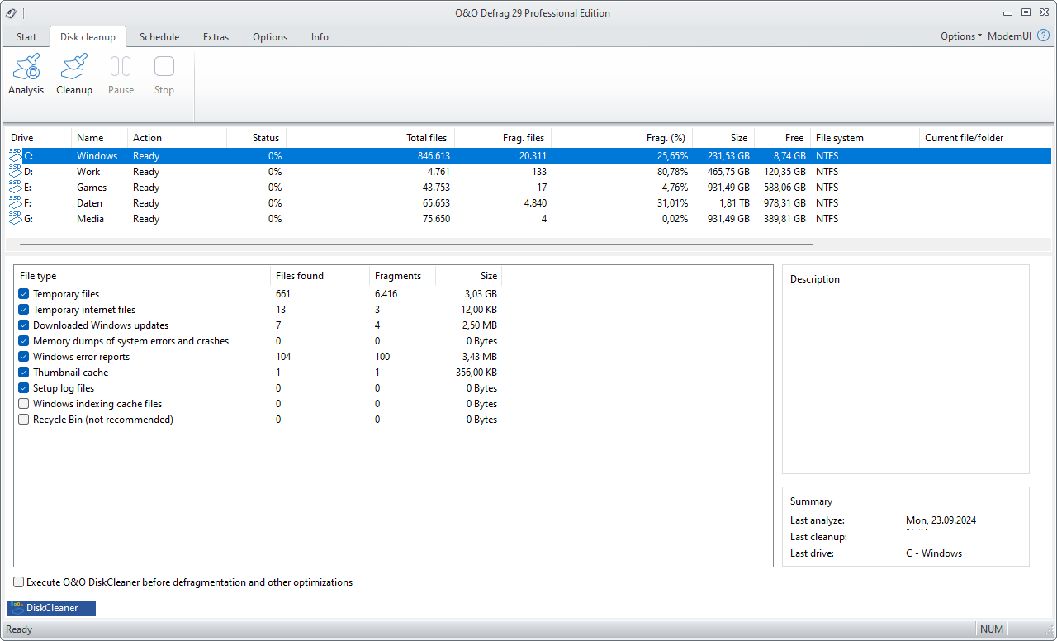The height and width of the screenshot is (641, 1057).
Task: Run the Cleanup tool
Action: click(x=74, y=75)
